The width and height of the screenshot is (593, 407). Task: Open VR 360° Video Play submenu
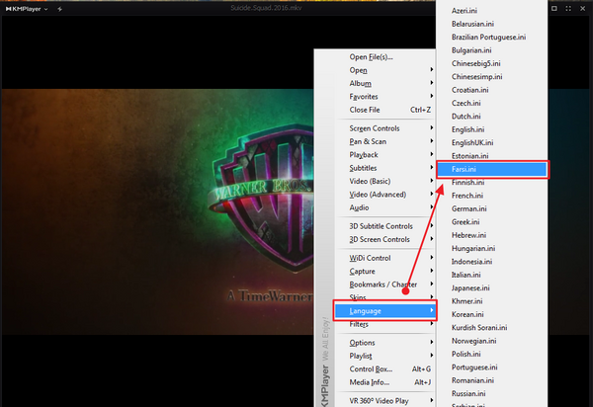tap(385, 401)
